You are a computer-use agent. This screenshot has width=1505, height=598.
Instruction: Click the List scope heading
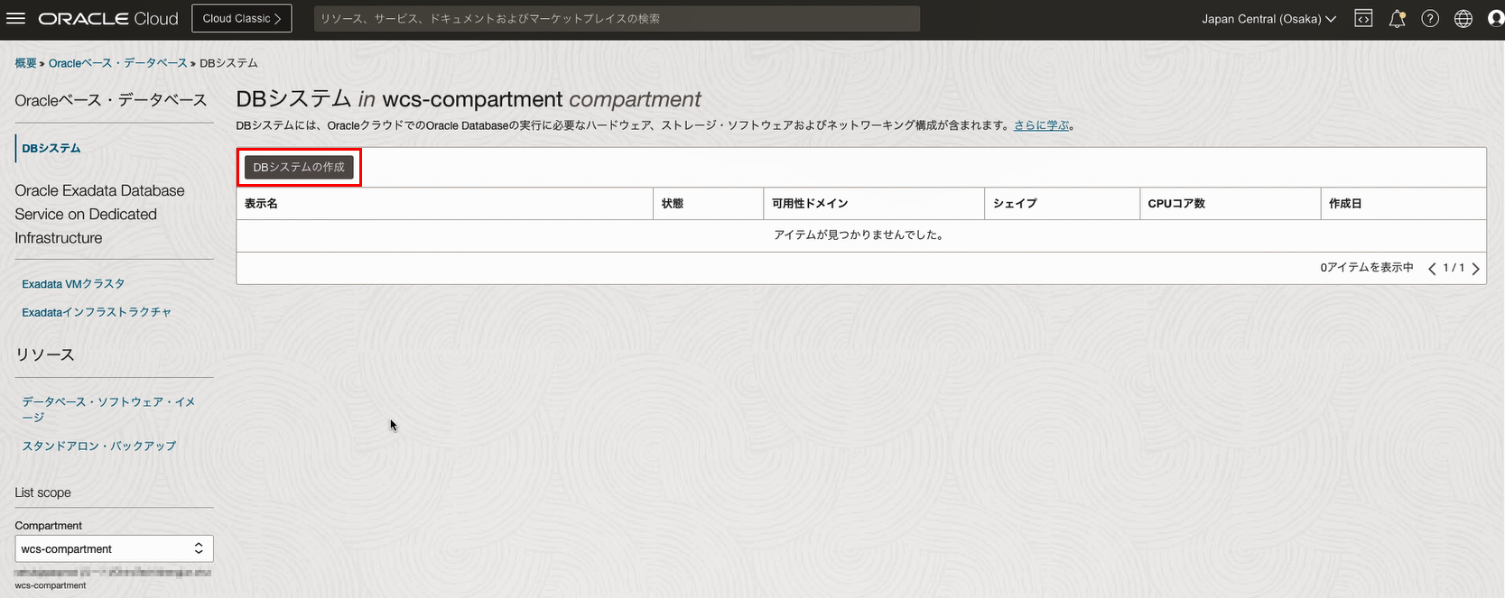point(42,492)
